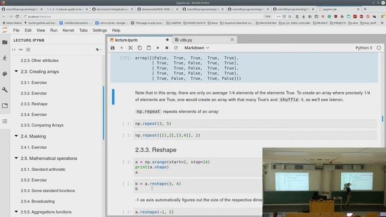The height and width of the screenshot is (217, 386).
Task: Go to 2.5.1. Standard arithmetic heading
Action: click(x=43, y=169)
